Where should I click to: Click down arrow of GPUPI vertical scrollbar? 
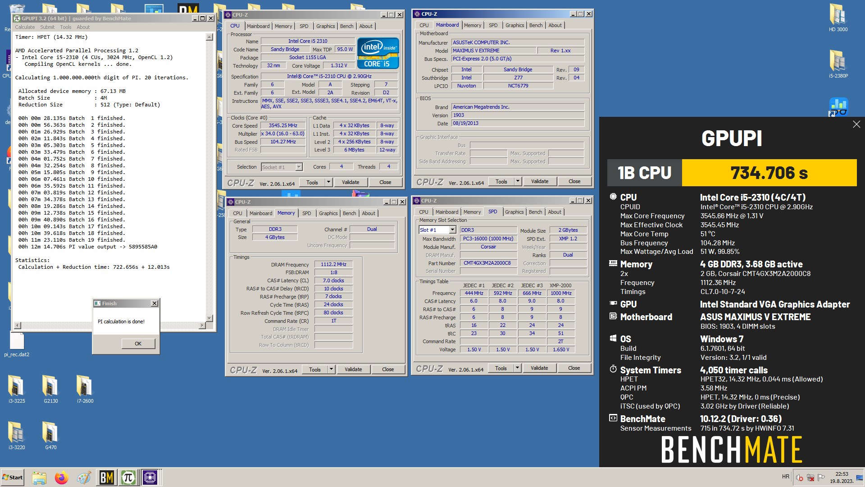[x=209, y=318]
